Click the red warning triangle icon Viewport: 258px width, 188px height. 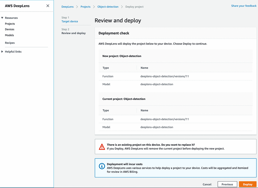pos(102,147)
